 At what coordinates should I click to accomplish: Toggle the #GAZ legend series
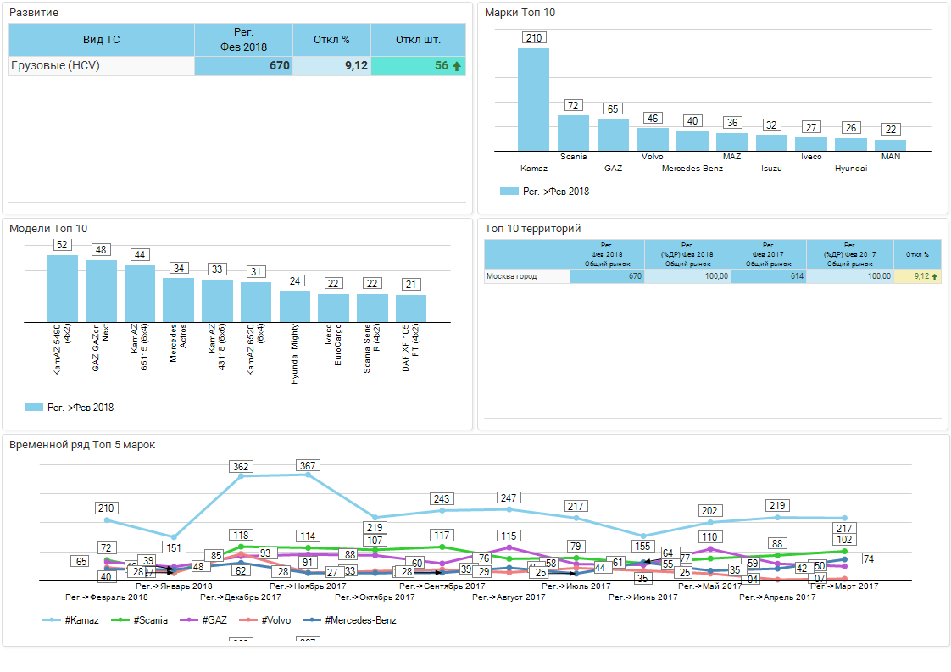[203, 619]
